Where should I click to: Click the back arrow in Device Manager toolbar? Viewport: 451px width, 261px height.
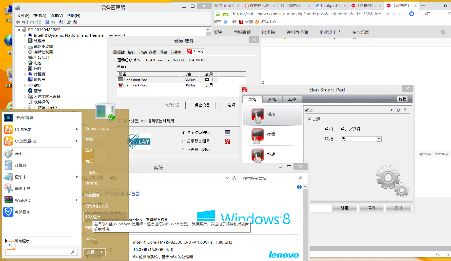(18, 22)
